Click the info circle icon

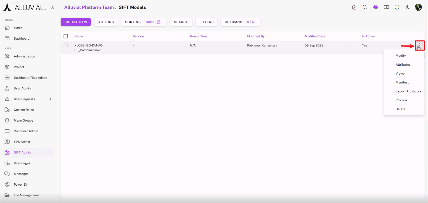point(397,7)
